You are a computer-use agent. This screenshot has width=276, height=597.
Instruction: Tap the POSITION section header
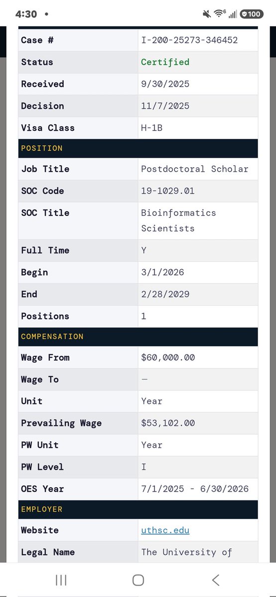coord(138,148)
